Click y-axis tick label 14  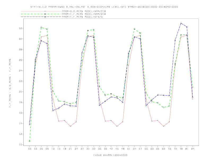(20, 123)
